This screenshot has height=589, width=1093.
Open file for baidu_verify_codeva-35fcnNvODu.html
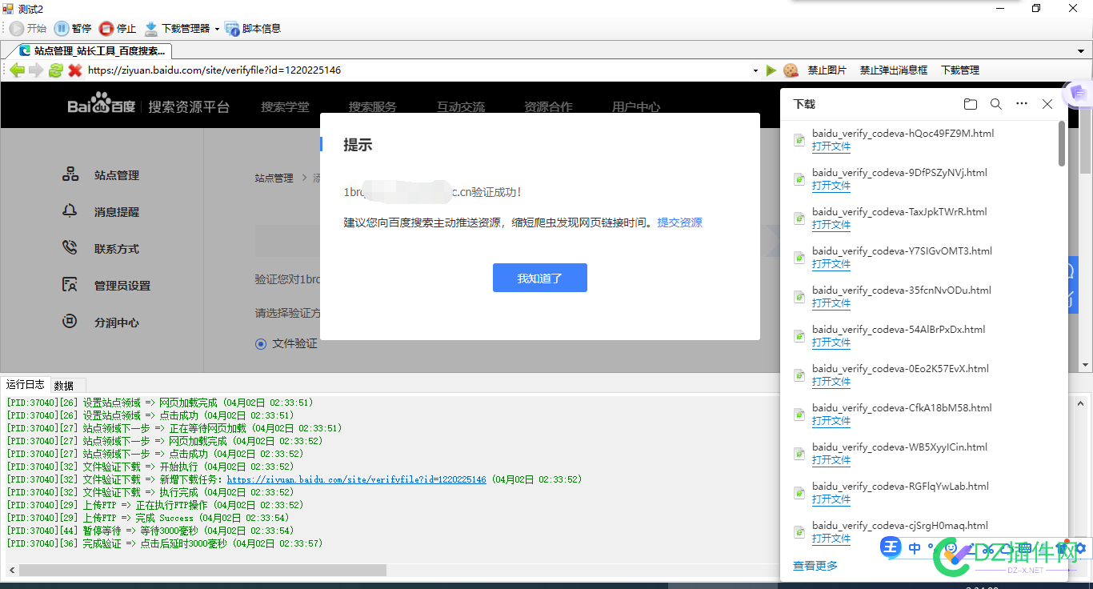pyautogui.click(x=831, y=303)
